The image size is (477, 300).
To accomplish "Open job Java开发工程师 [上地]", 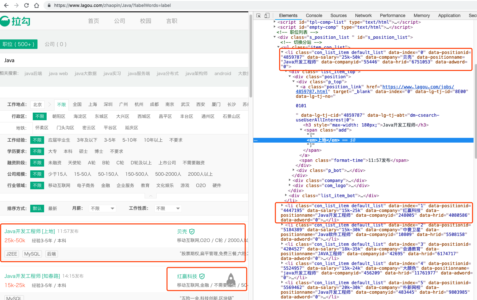I will click(30, 231).
